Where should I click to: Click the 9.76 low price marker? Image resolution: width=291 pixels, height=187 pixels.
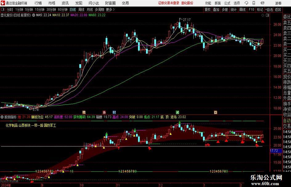coord(36,110)
